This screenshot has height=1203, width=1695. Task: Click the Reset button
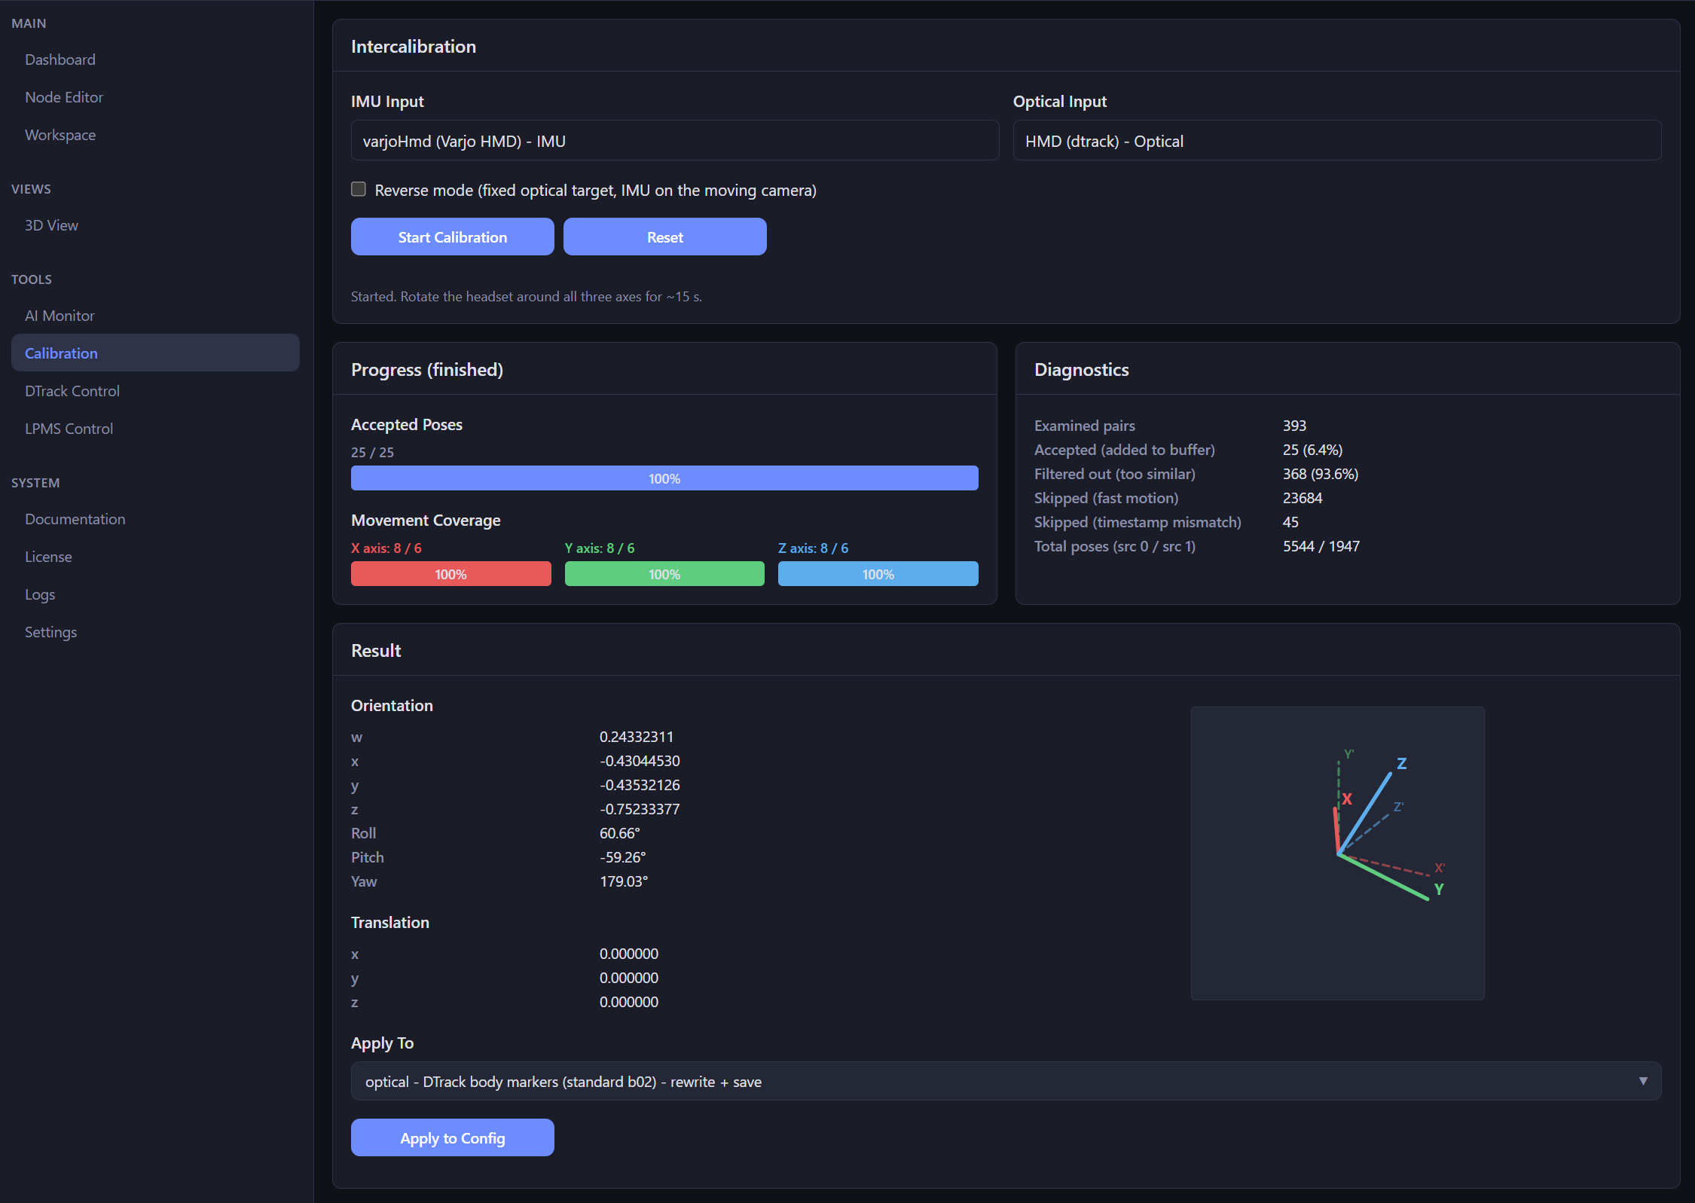[665, 237]
